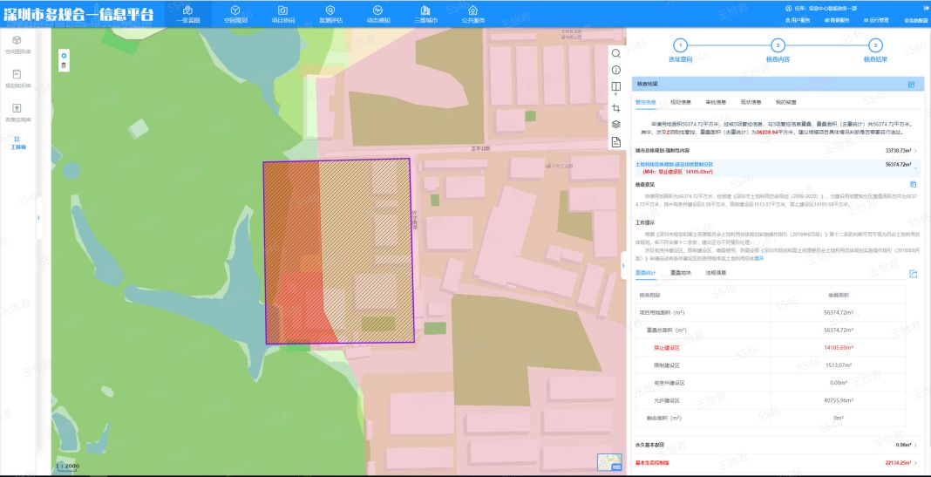The image size is (931, 477).
Task: Click the blue circle locate icon above the trash
Action: click(64, 55)
